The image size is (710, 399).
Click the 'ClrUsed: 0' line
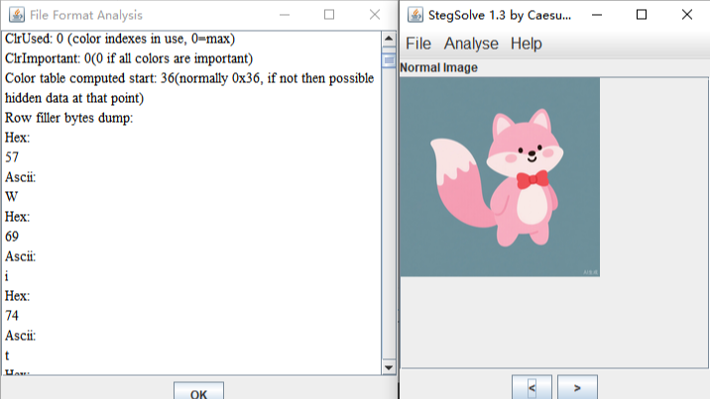(x=120, y=39)
